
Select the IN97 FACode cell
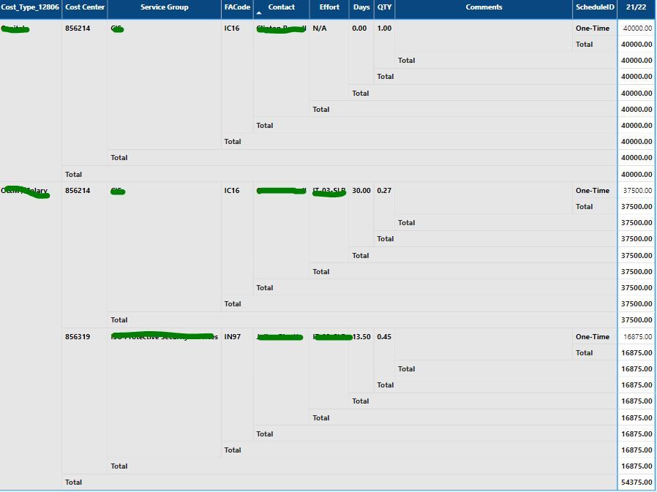232,337
